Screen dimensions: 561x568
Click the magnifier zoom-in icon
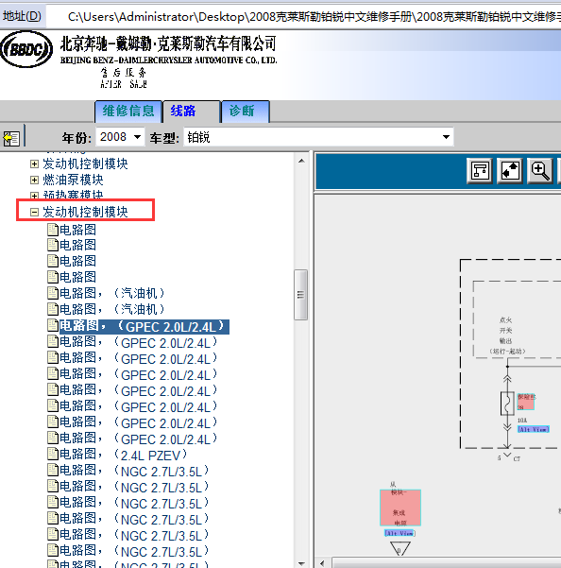[x=540, y=171]
